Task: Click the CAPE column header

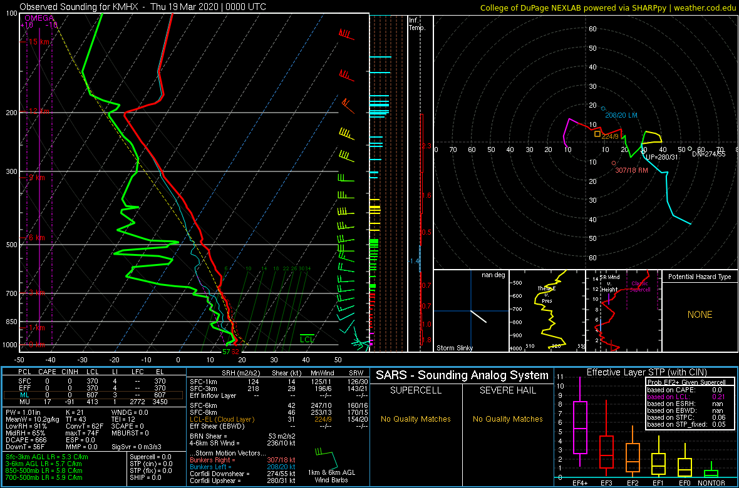Action: pyautogui.click(x=47, y=372)
